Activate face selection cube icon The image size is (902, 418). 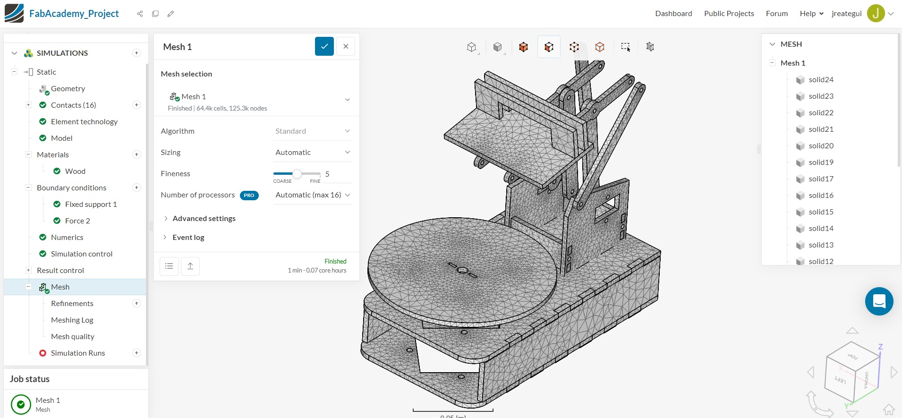point(549,47)
